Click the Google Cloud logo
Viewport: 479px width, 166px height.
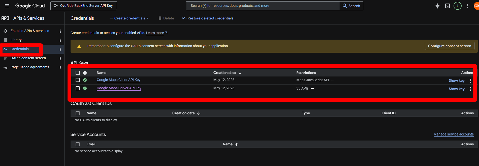point(30,6)
